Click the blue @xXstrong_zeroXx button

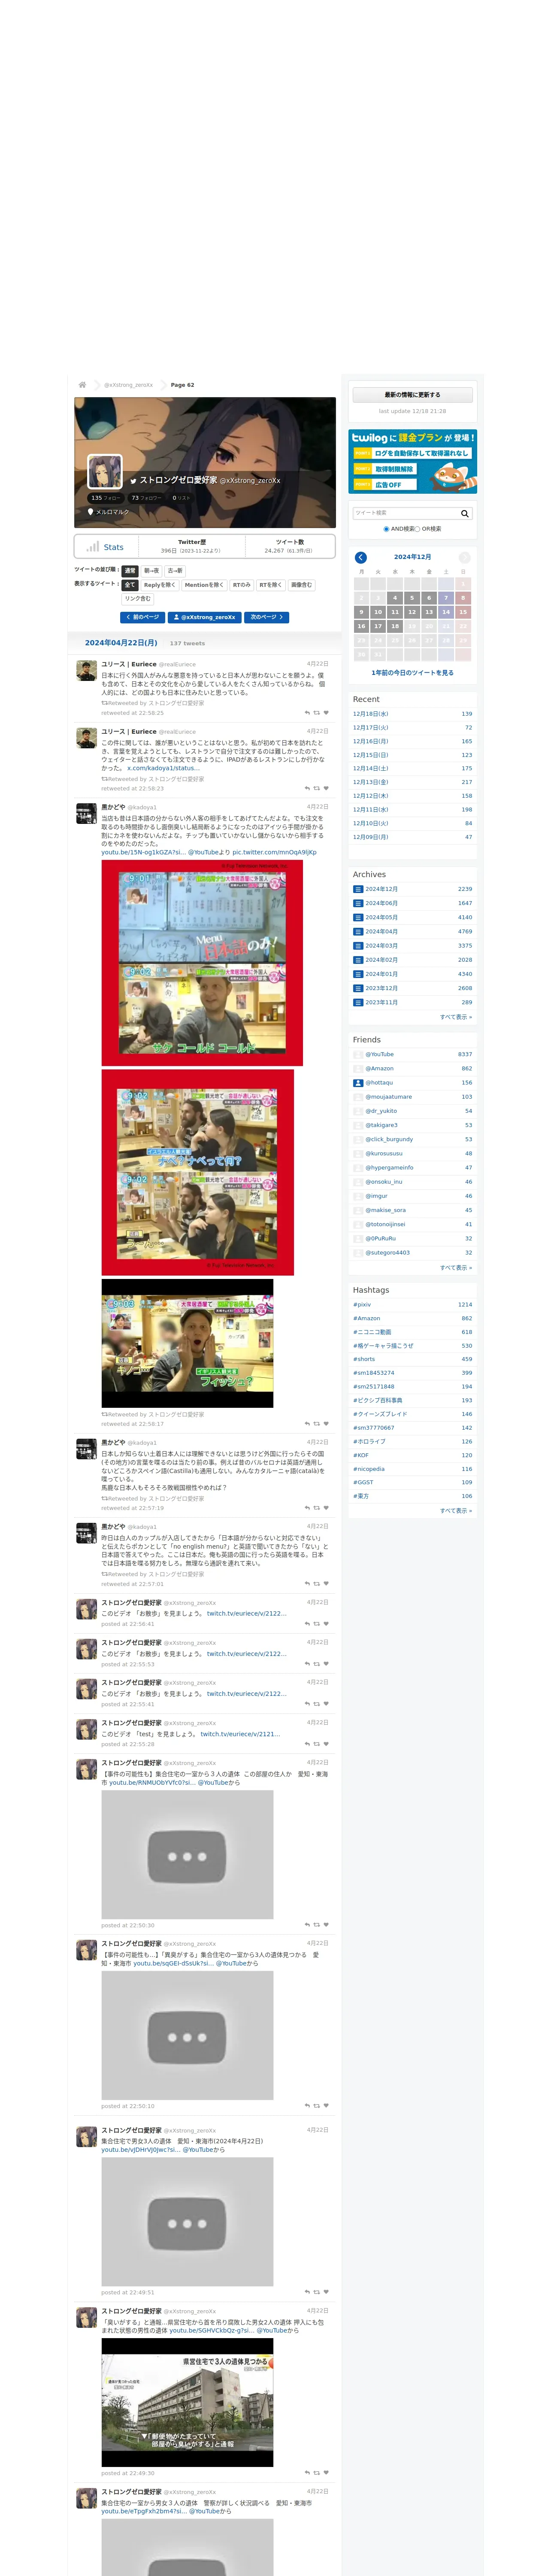[205, 617]
